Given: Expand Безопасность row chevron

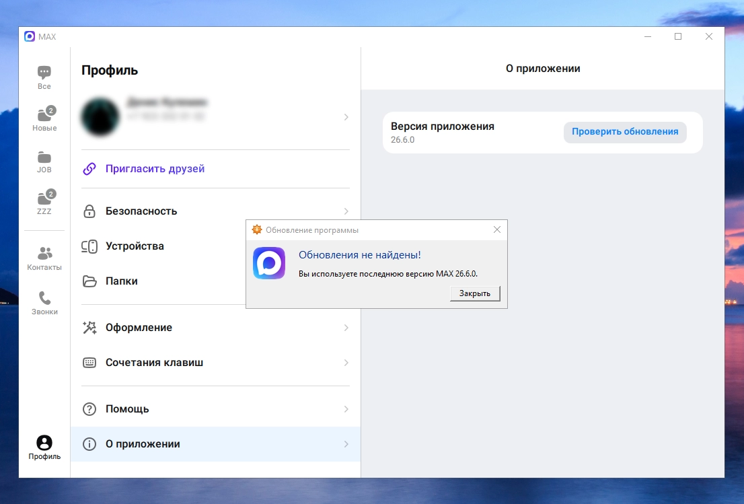Looking at the screenshot, I should 346,211.
